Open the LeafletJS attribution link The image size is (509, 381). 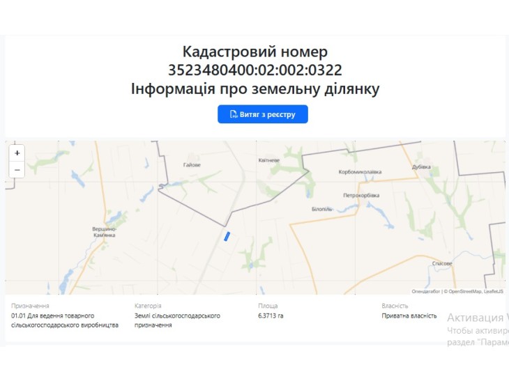[x=494, y=292]
